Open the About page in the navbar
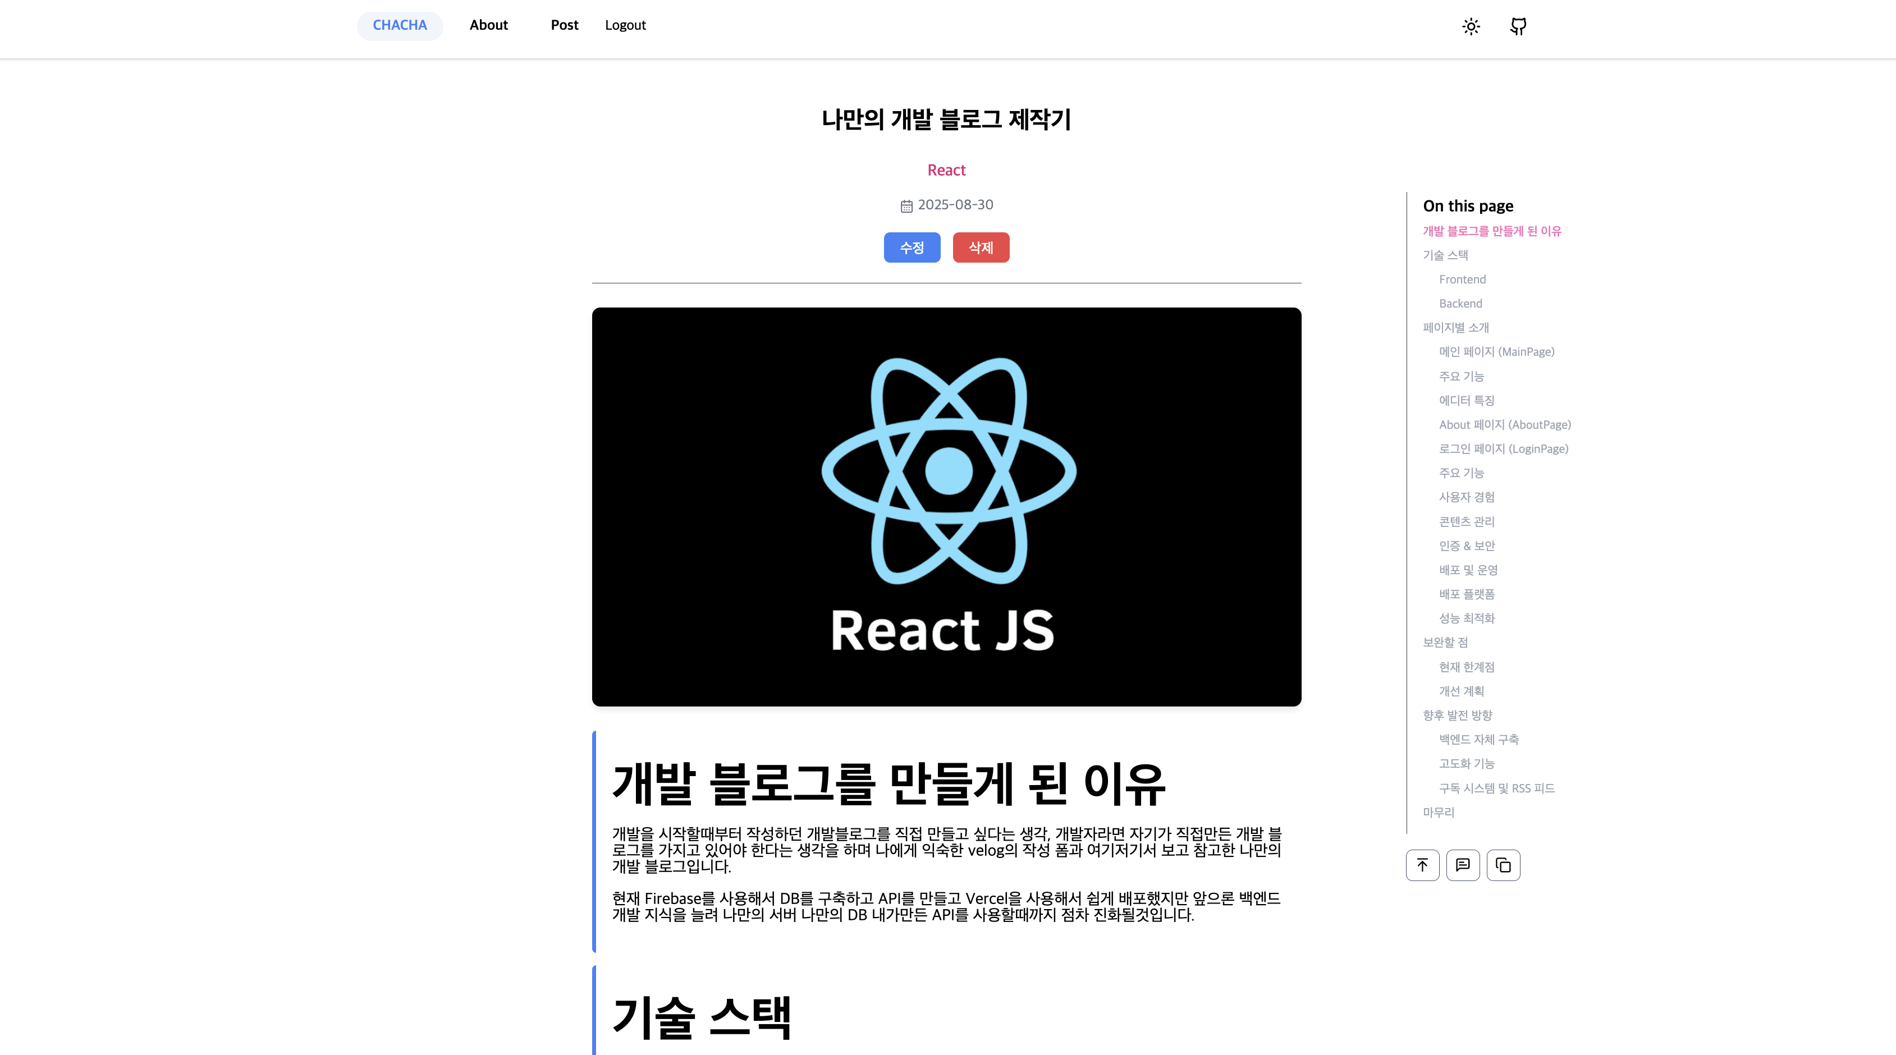This screenshot has height=1055, width=1896. (x=489, y=26)
